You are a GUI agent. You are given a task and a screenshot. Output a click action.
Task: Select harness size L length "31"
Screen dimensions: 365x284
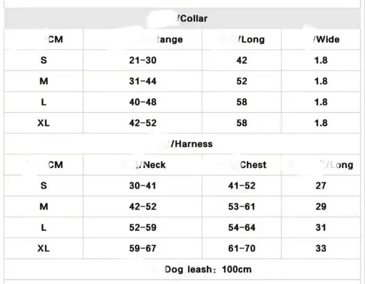click(x=321, y=228)
